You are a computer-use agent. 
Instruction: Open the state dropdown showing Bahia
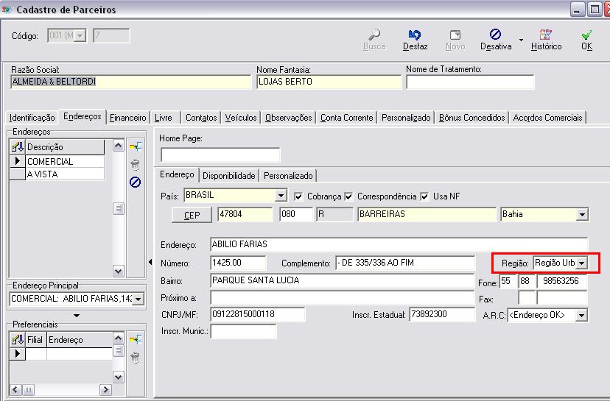click(583, 215)
